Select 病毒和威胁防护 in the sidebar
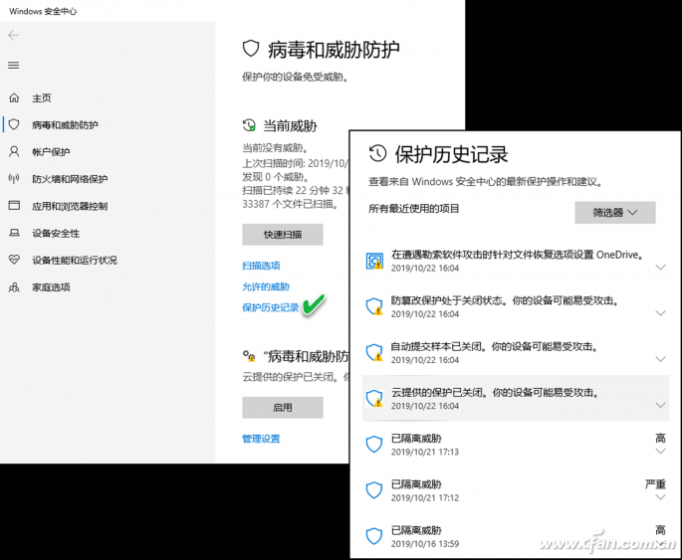The width and height of the screenshot is (682, 560). click(65, 125)
